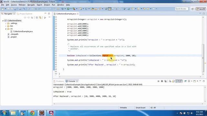Switch to the Project Explorer tab

[25, 14]
